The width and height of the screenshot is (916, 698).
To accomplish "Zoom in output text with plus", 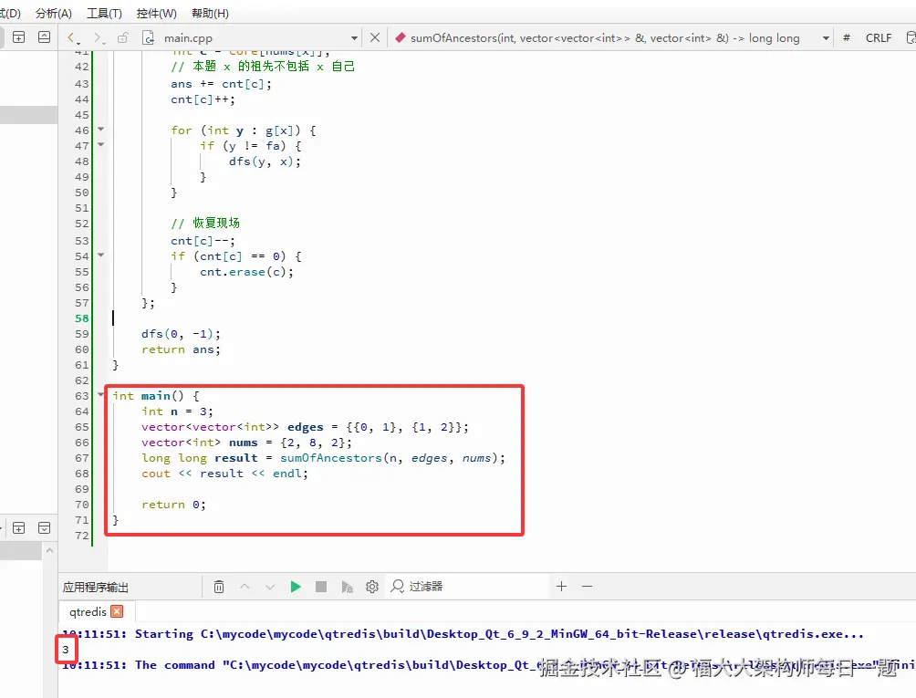I will (561, 586).
